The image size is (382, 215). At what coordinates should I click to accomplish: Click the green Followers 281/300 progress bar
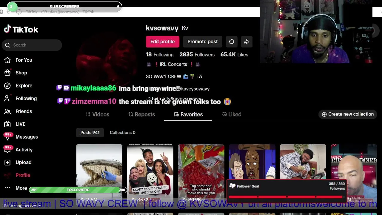(x=78, y=190)
